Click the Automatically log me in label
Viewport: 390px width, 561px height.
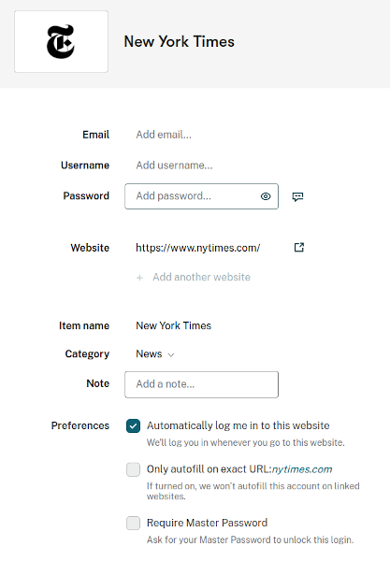[238, 425]
